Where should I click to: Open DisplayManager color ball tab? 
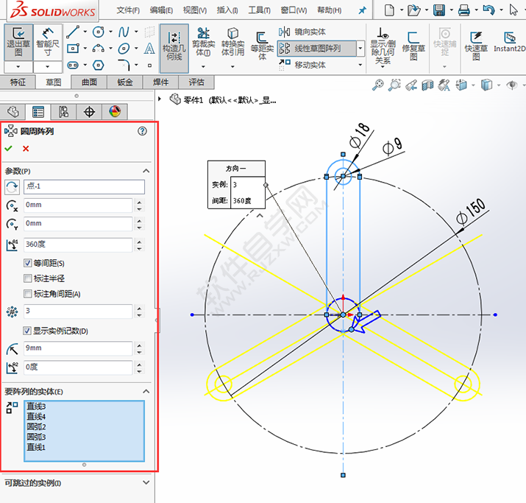click(115, 111)
